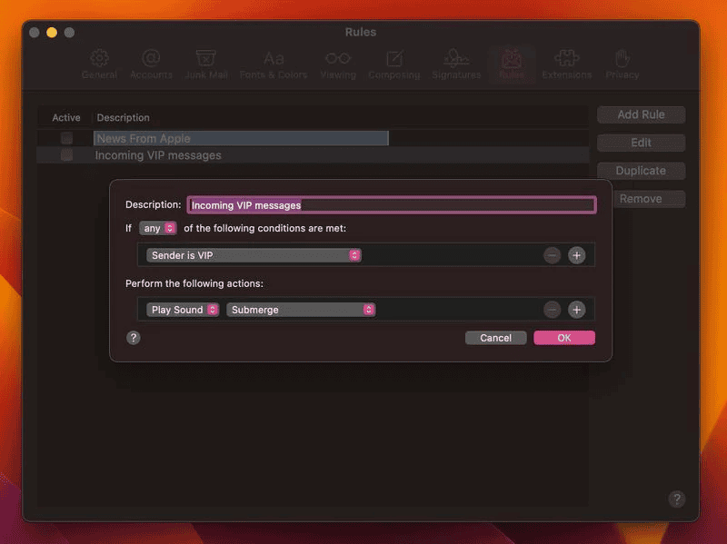Choose a different sound from Submerge dropdown
Screen dimensions: 727x544
pos(301,310)
